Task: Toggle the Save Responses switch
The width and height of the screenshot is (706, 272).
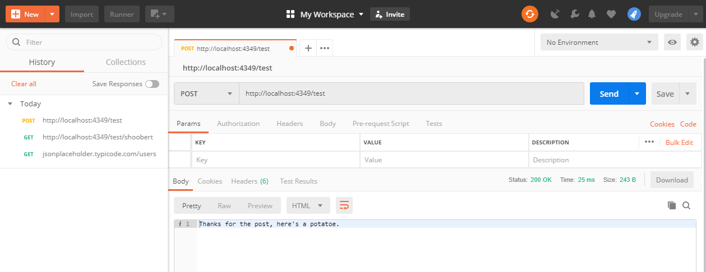Action: pyautogui.click(x=152, y=84)
